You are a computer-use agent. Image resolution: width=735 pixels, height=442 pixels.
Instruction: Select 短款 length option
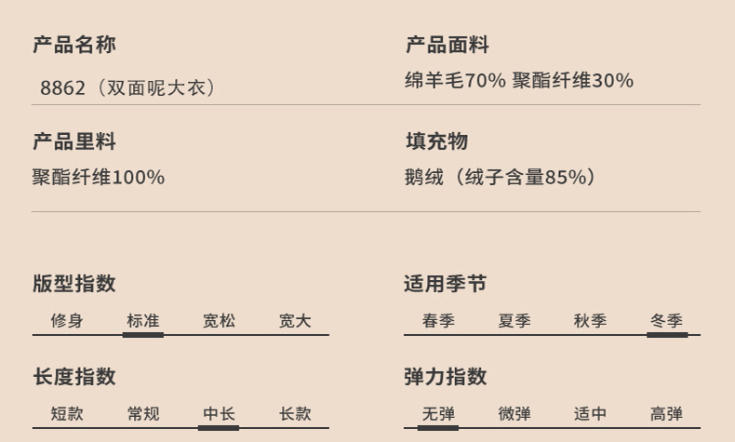tap(67, 414)
